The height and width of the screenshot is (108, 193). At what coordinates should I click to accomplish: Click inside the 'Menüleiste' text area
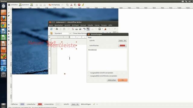click(107, 59)
